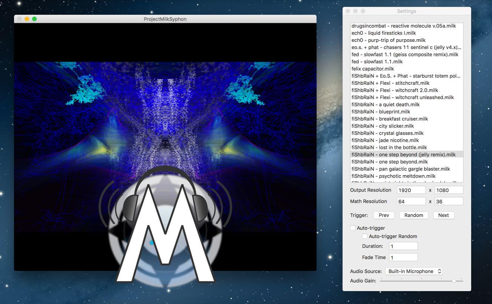Focus the Output Resolution height field (1080)

[x=449, y=190]
